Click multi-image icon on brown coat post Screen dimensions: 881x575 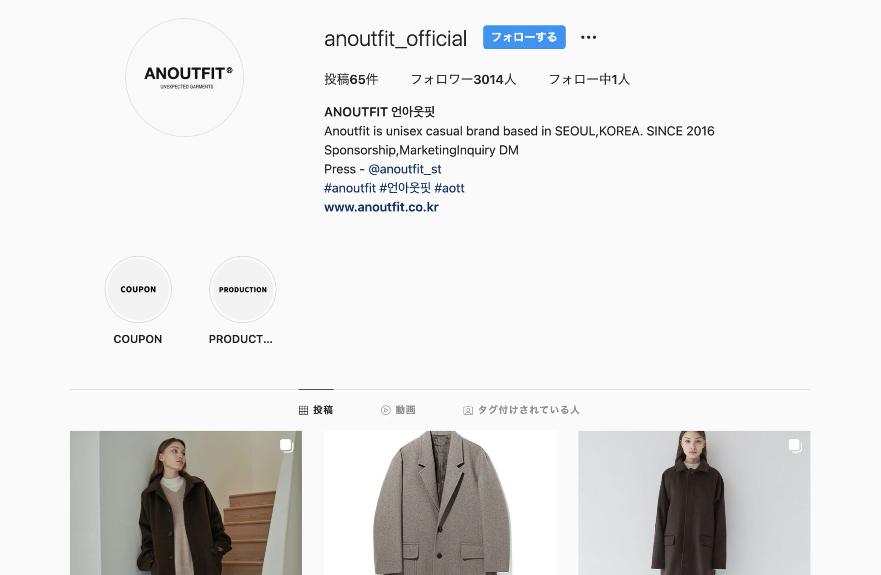[x=795, y=445]
